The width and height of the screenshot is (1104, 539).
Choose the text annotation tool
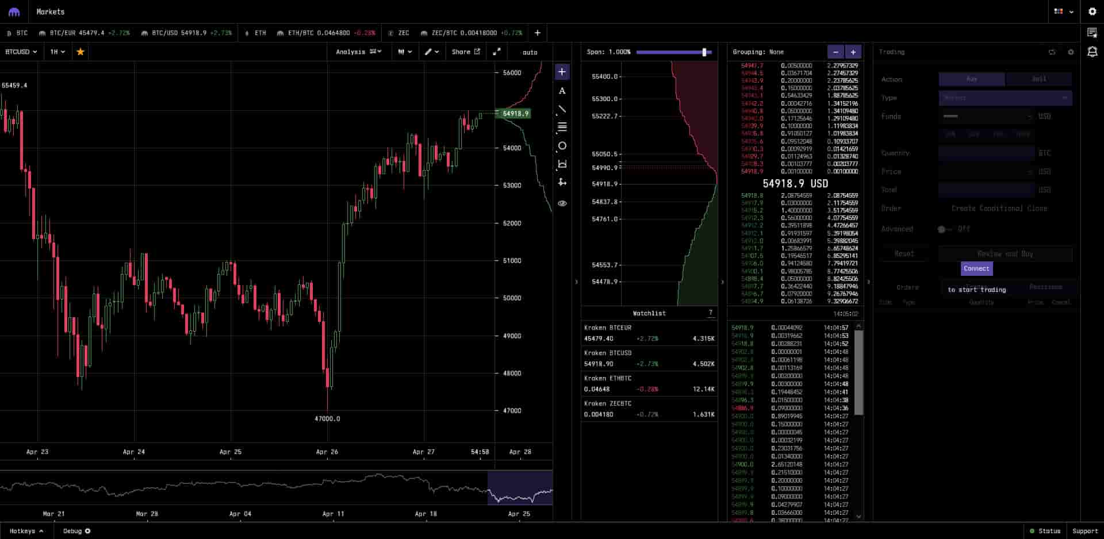(x=562, y=91)
